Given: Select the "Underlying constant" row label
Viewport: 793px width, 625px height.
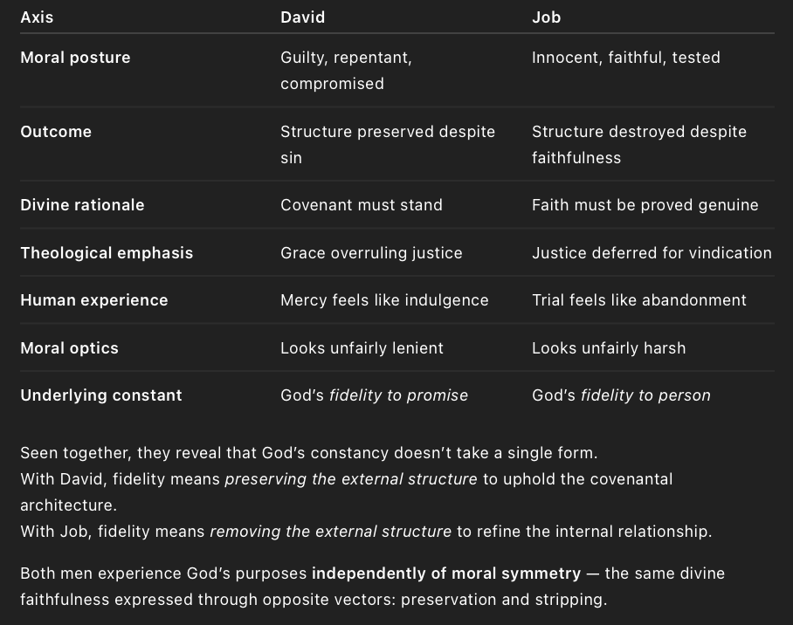Looking at the screenshot, I should (101, 395).
